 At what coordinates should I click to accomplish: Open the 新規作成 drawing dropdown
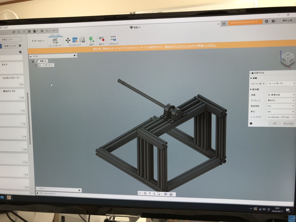[x=281, y=95]
